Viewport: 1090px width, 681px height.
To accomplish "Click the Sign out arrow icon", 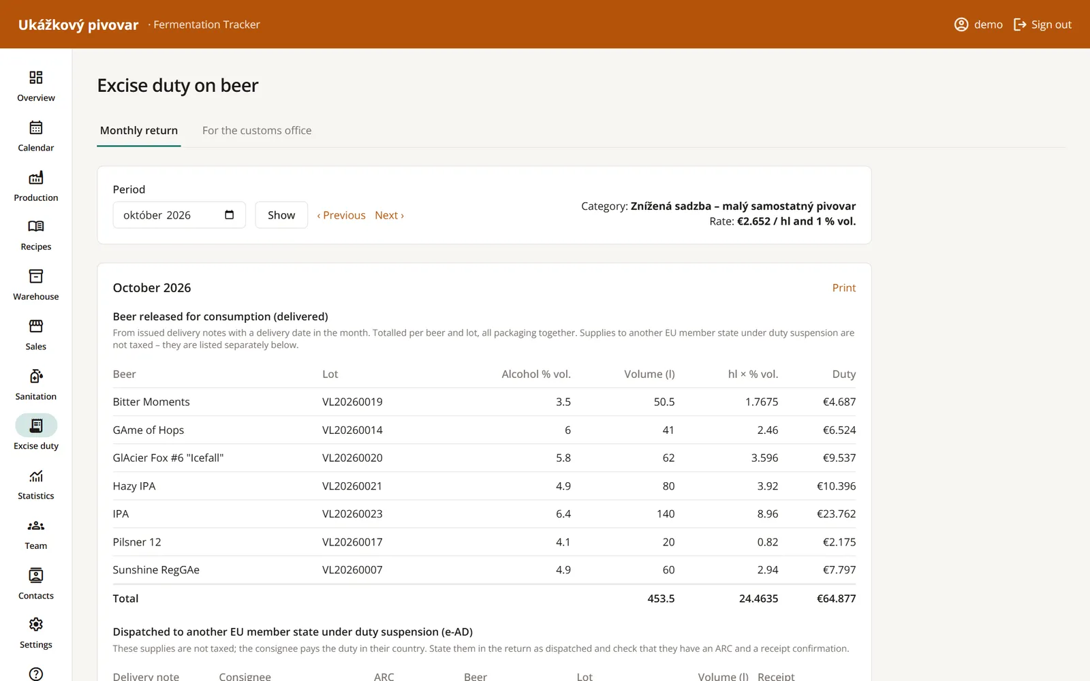I will coord(1020,25).
